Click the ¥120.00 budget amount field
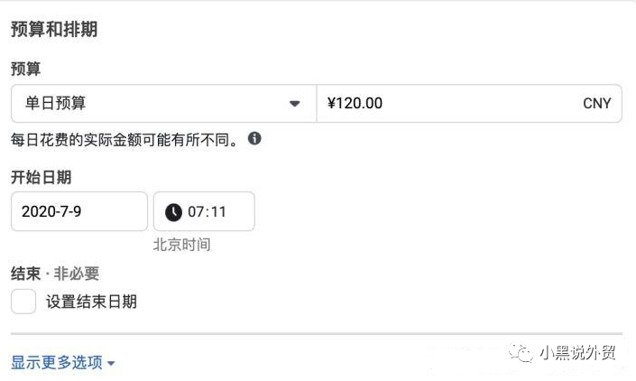Image resolution: width=636 pixels, height=381 pixels. pos(469,104)
